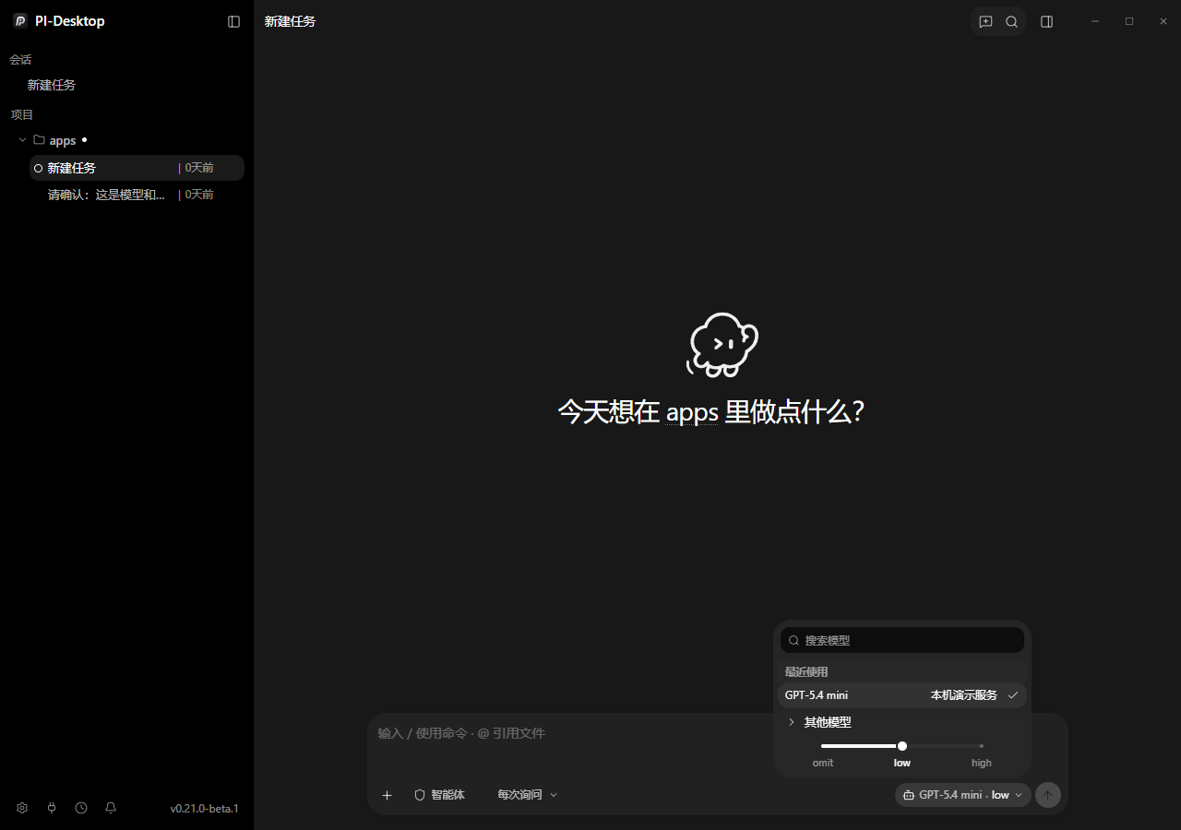Click the apps project name
Image resolution: width=1181 pixels, height=830 pixels.
[63, 140]
